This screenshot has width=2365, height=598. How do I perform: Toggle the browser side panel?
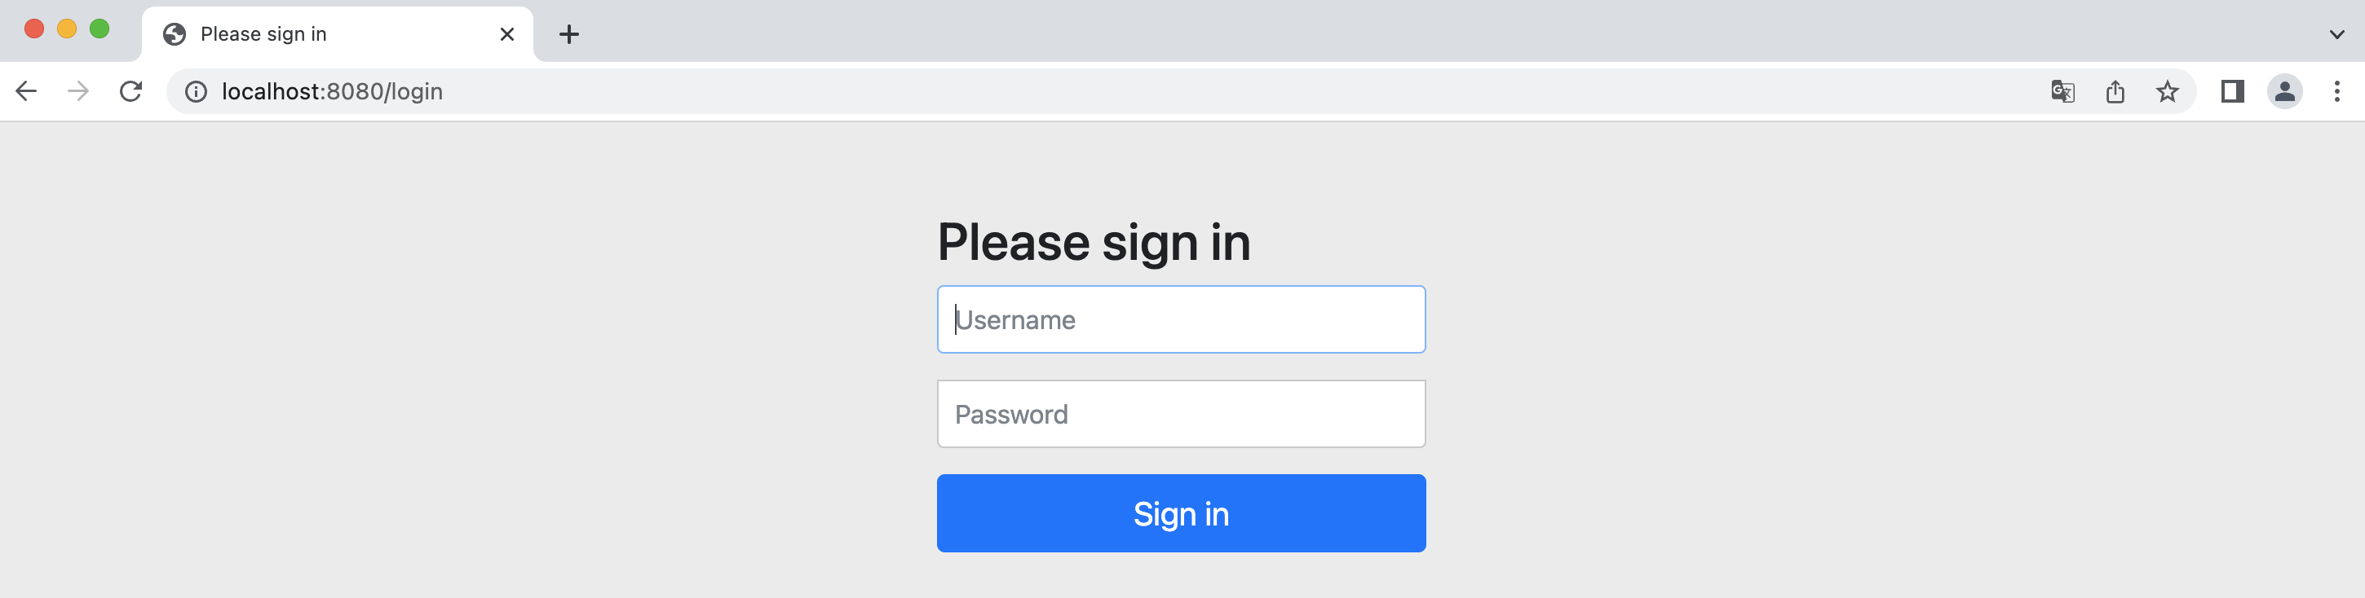tap(2233, 92)
